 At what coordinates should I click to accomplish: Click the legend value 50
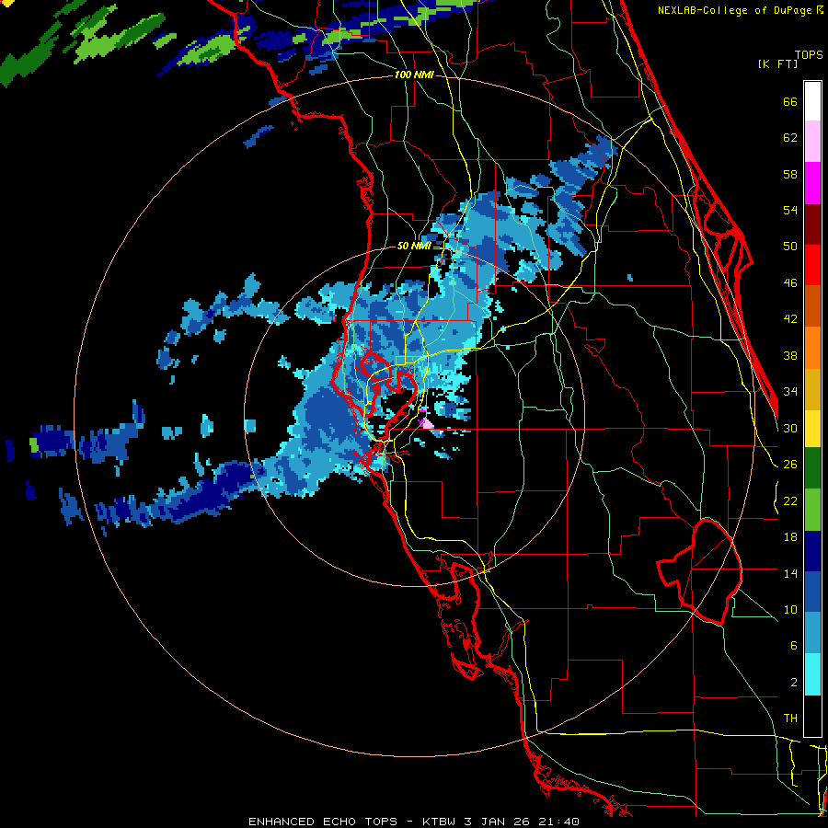pyautogui.click(x=790, y=247)
